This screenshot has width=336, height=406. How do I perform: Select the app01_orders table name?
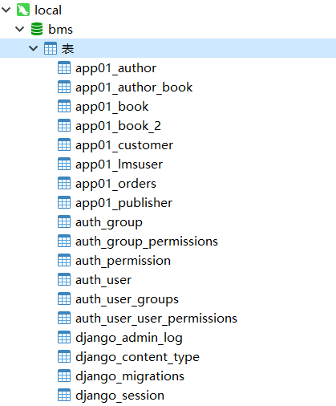point(115,184)
